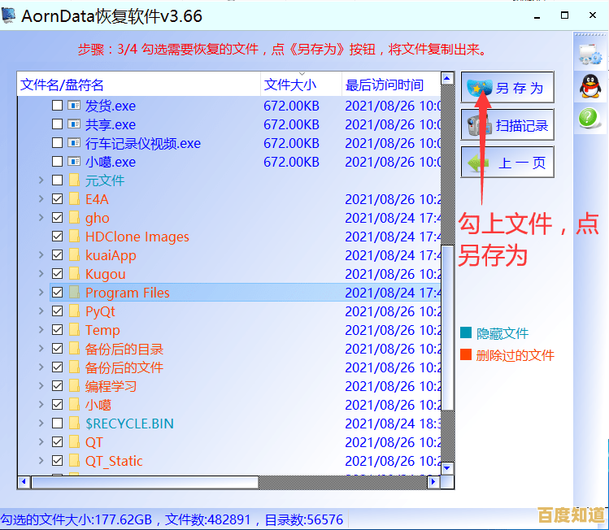Click the horizontal scrollbar thumb

click(145, 482)
